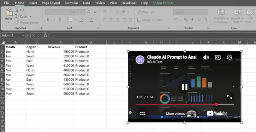Switch to the Insert tab
256x132 pixels.
33,3
